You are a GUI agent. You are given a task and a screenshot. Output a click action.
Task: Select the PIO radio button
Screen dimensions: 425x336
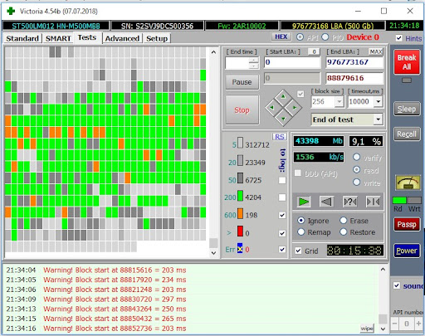point(325,37)
